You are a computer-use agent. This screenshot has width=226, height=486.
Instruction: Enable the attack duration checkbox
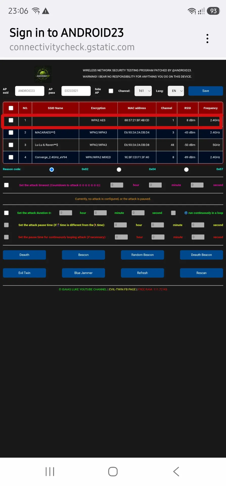(x=6, y=213)
